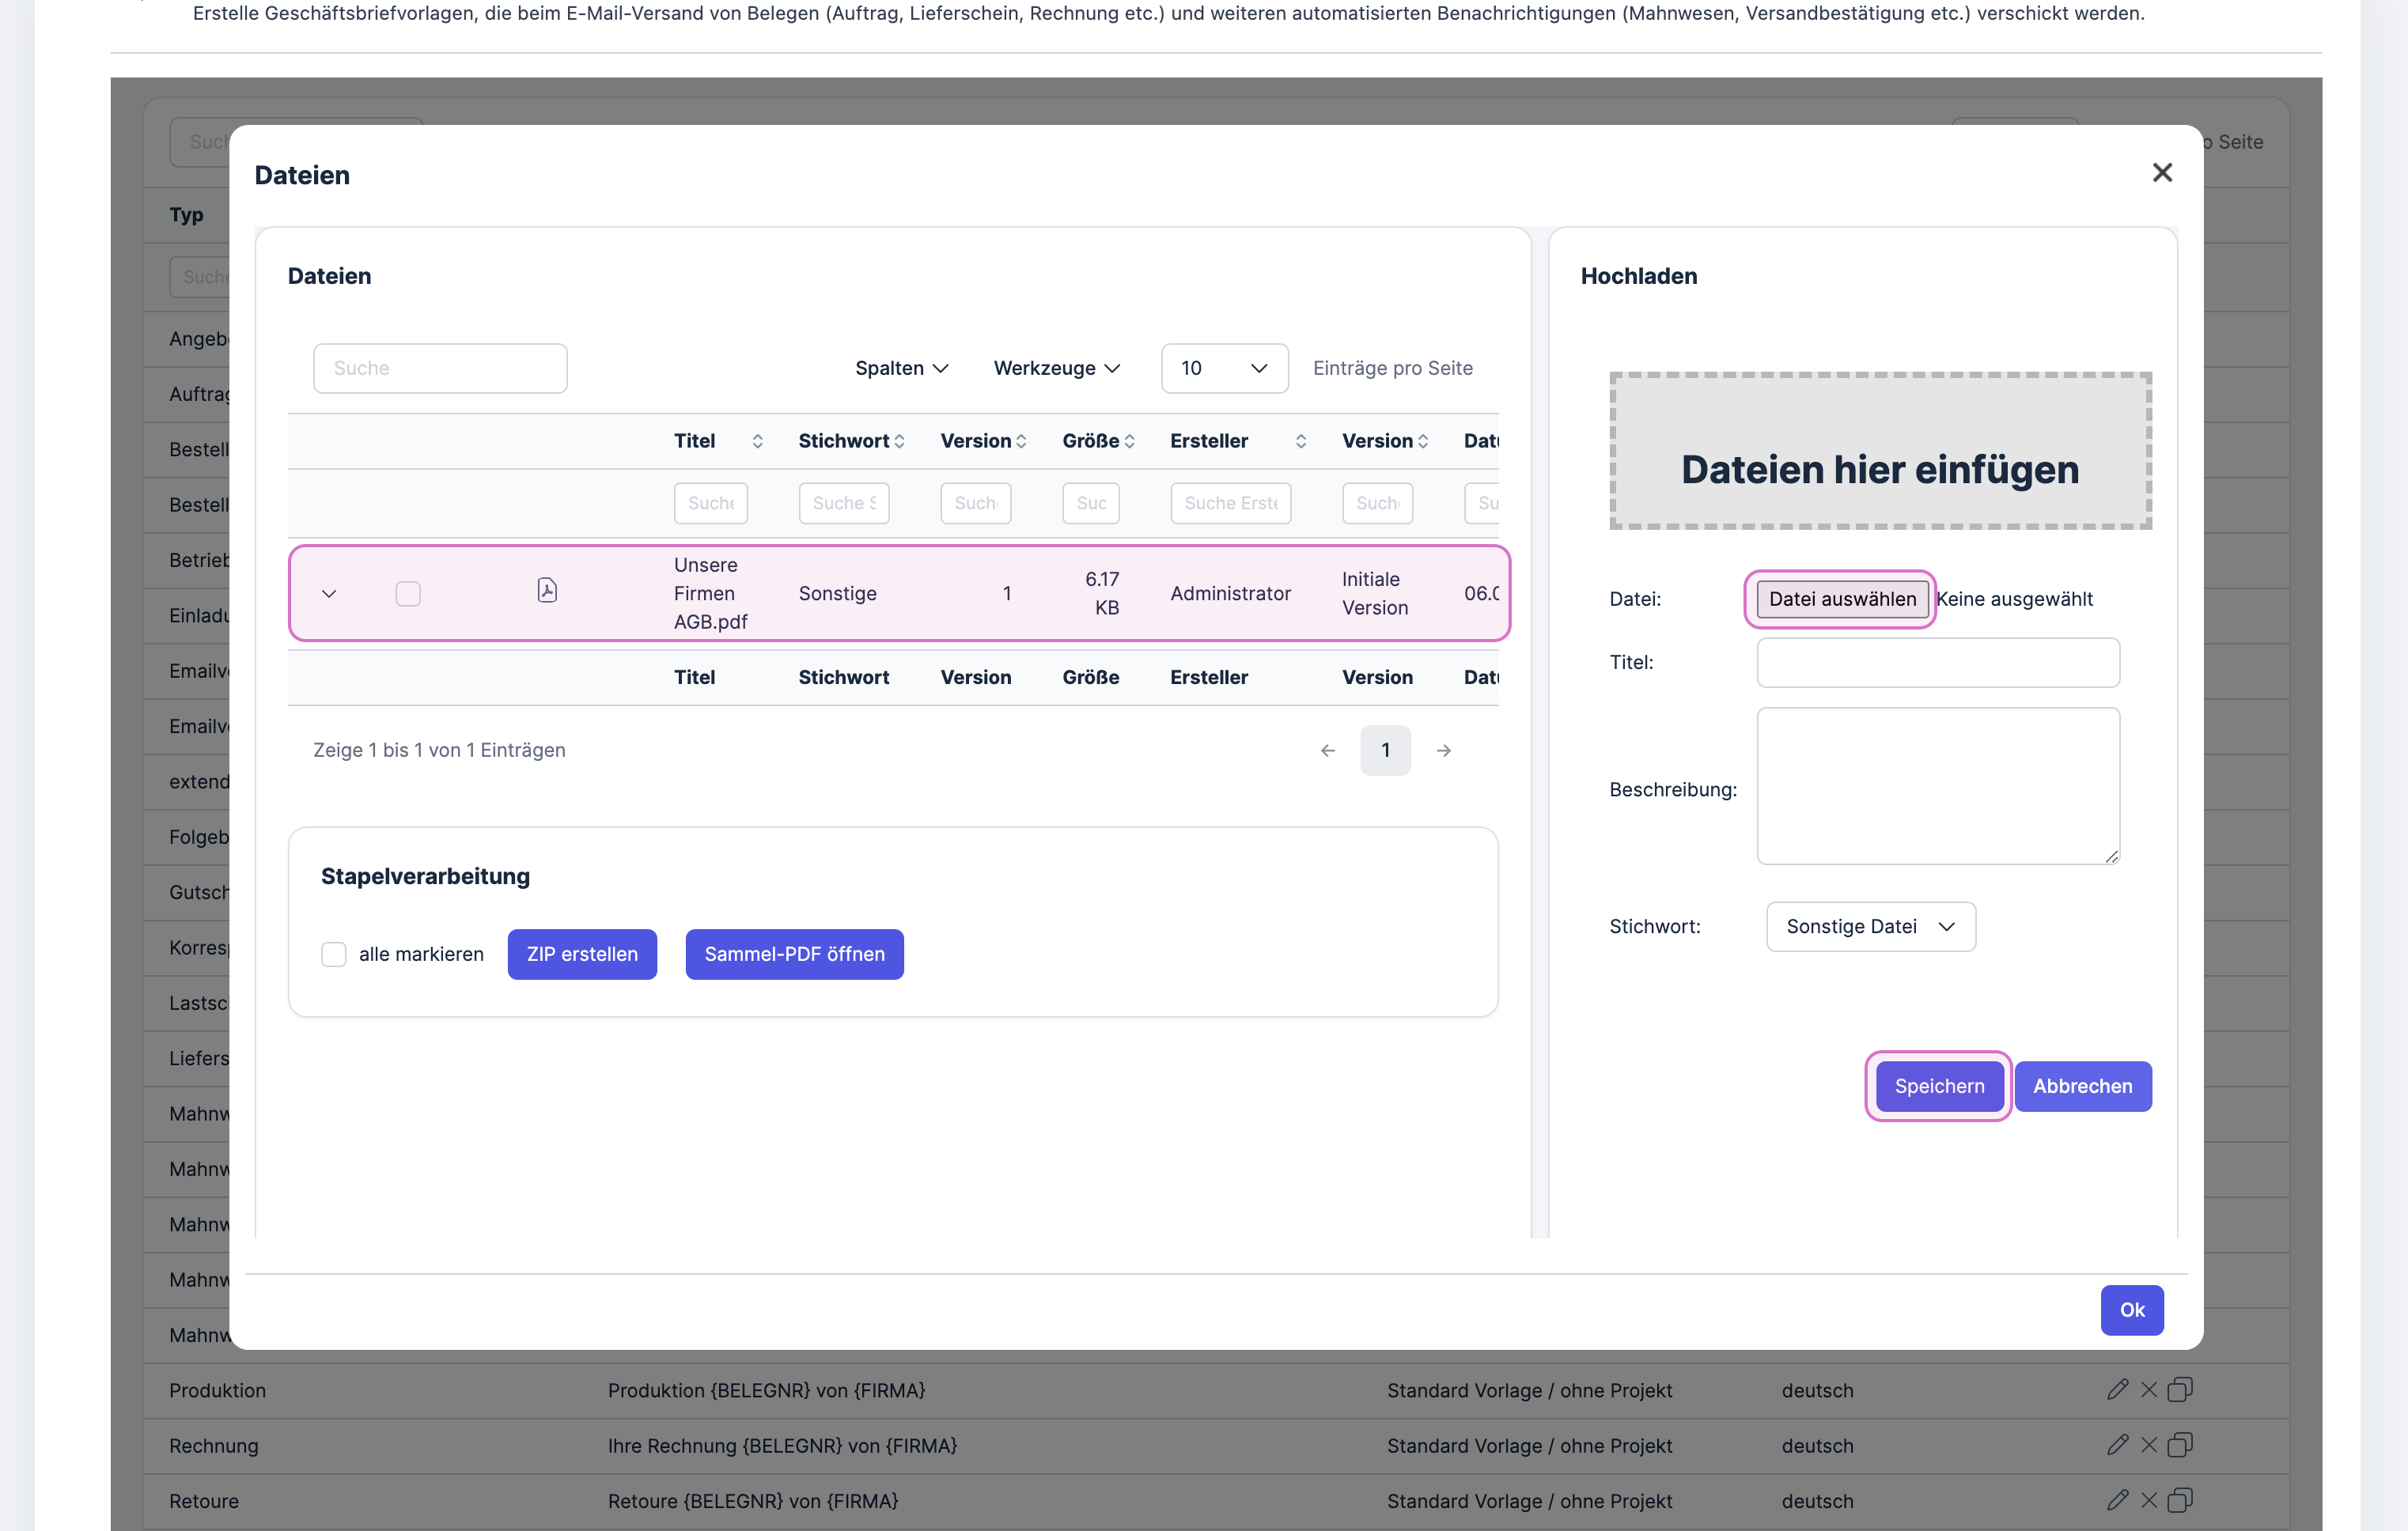Click the ZIP erstellen button
The height and width of the screenshot is (1531, 2408).
582,955
